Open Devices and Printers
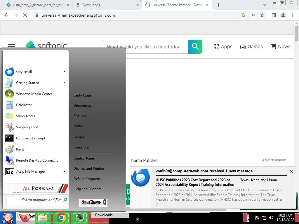This screenshot has height=224, width=299. click(x=89, y=169)
